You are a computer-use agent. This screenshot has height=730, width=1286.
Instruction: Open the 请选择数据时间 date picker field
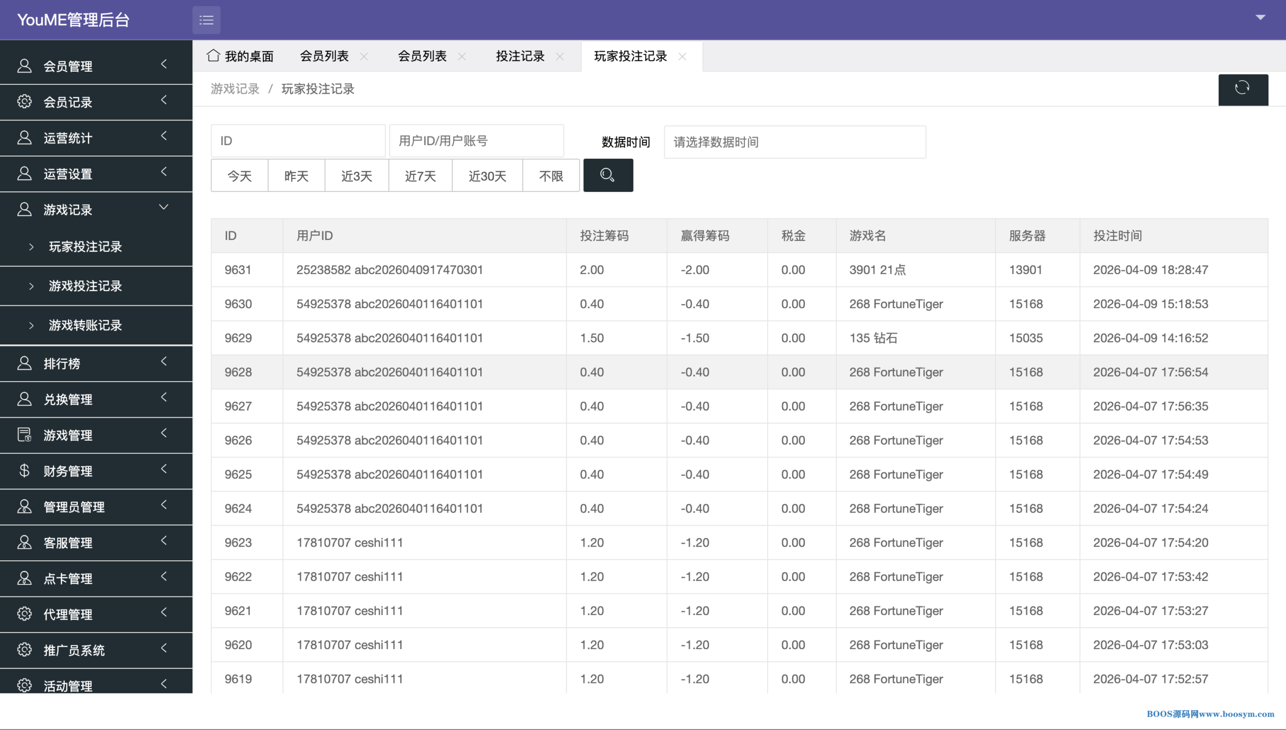[x=794, y=142]
